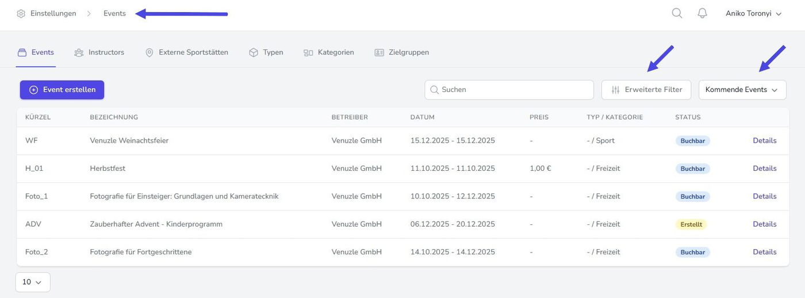Click the Einstellungen gear icon

pos(21,14)
